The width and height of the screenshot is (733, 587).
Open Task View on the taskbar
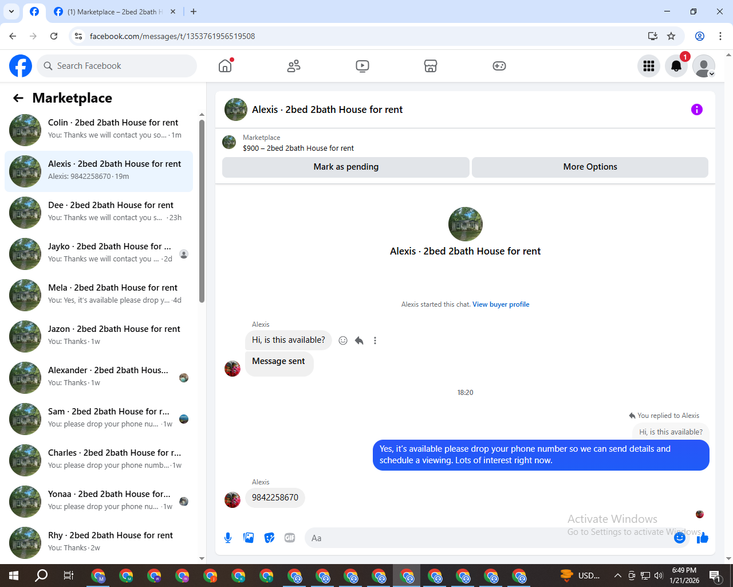tap(69, 576)
